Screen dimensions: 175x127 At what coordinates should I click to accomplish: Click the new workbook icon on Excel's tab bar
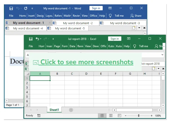154,68
